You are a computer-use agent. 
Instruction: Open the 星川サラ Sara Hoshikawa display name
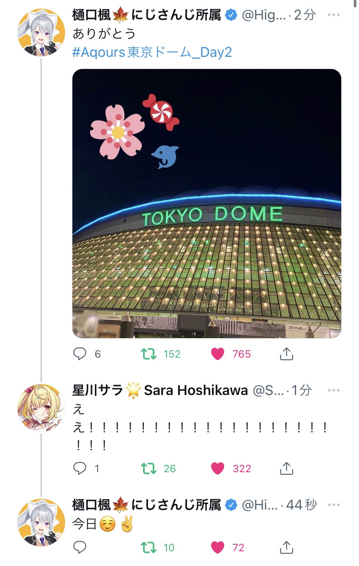pyautogui.click(x=160, y=390)
